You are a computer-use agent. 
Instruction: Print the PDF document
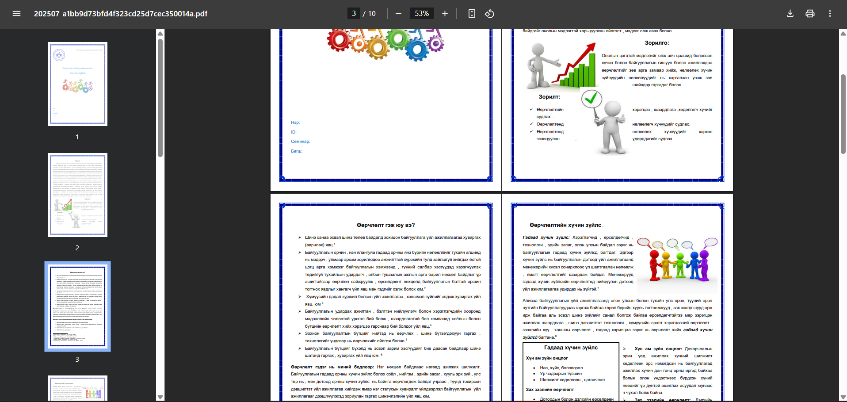click(x=810, y=13)
